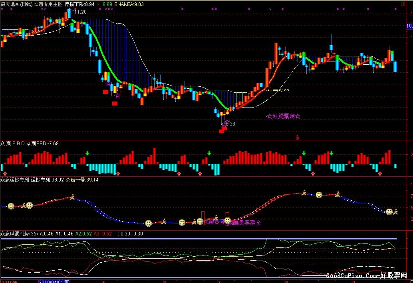
Task: Open 众赢风洞判势(35) indicator parameters
Action: click(19, 234)
